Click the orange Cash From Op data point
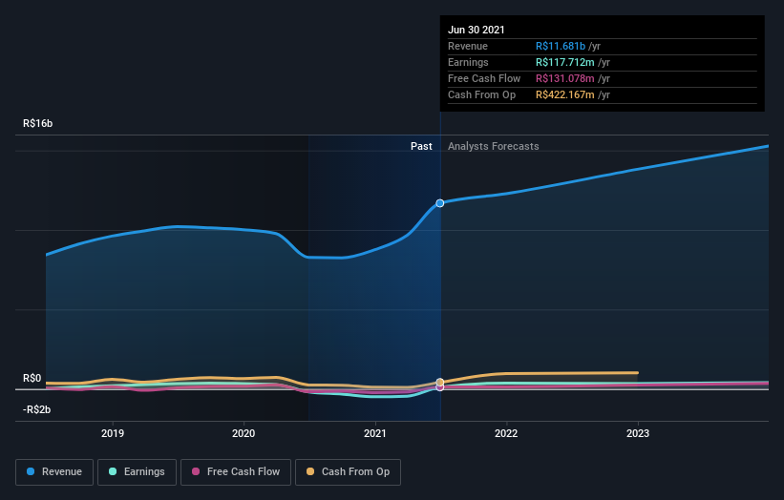The height and width of the screenshot is (500, 784). [x=440, y=382]
